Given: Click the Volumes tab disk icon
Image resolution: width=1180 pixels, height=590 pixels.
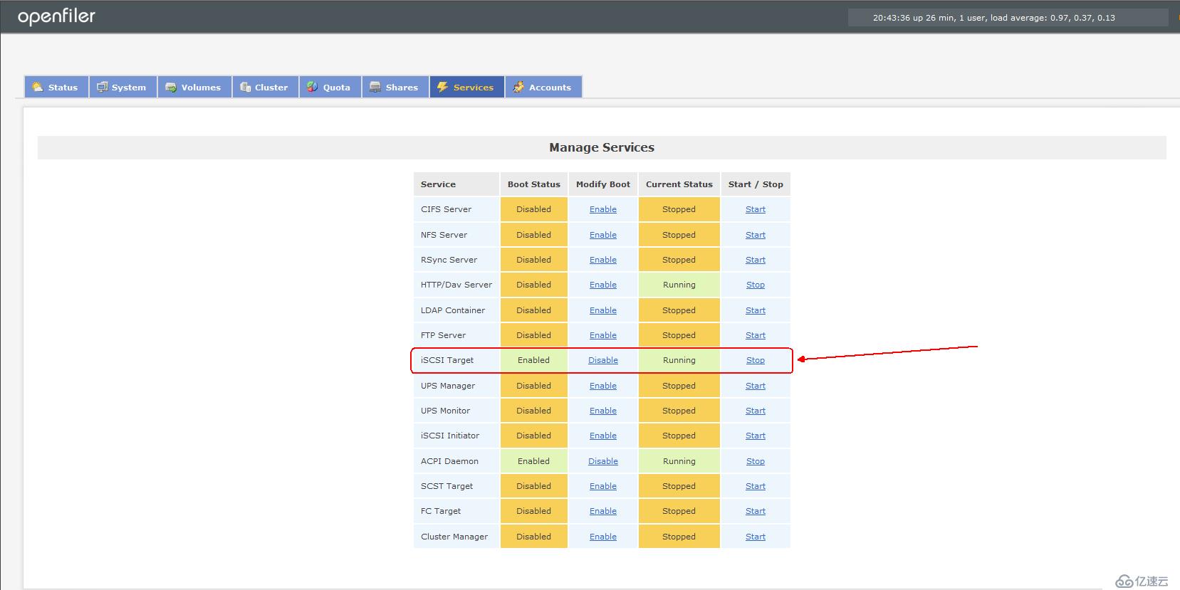Looking at the screenshot, I should tap(171, 87).
